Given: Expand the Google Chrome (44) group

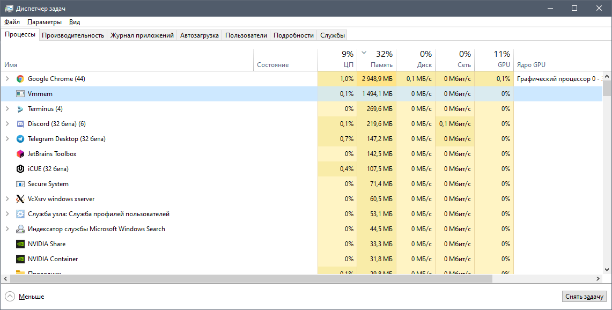Looking at the screenshot, I should pyautogui.click(x=7, y=79).
